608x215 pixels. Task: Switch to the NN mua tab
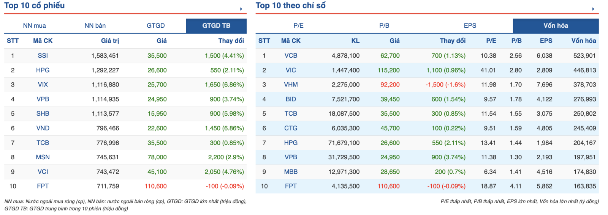pos(34,25)
